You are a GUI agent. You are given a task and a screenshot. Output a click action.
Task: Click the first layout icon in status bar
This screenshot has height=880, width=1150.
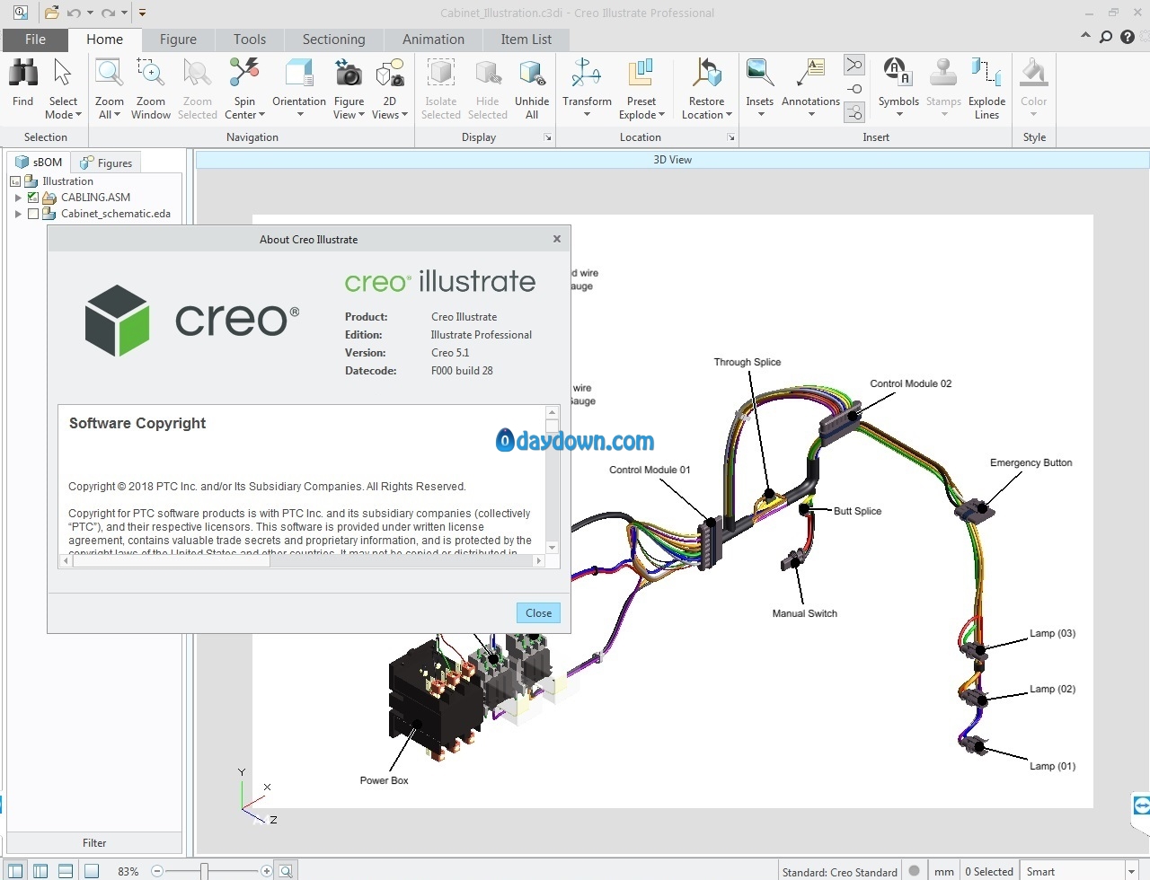pyautogui.click(x=15, y=871)
